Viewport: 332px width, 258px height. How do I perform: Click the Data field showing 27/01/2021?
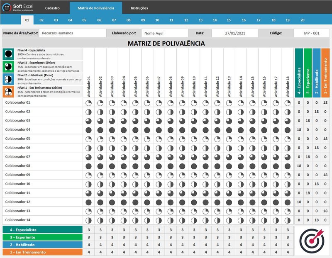[x=235, y=33]
